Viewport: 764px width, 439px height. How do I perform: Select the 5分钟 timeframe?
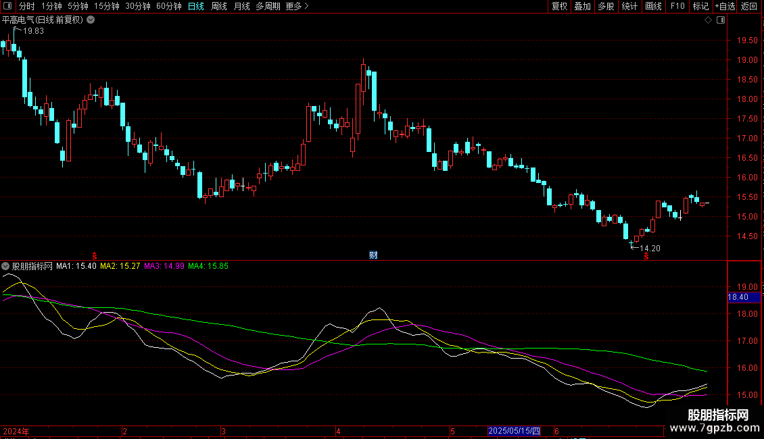click(78, 6)
